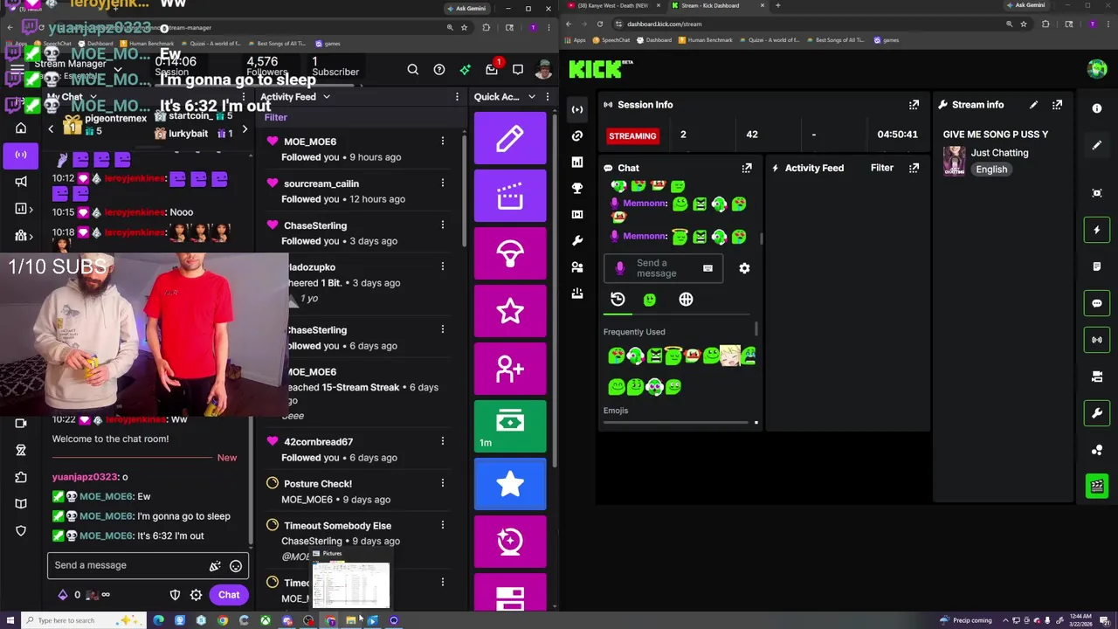Click the Kick sidebar link chain icon
The width and height of the screenshot is (1118, 629).
[577, 135]
